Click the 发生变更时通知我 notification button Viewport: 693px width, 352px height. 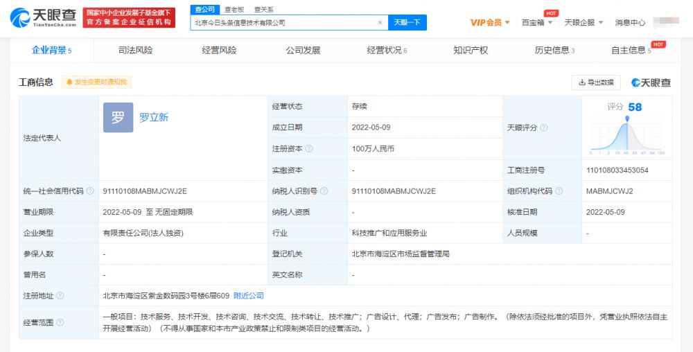click(x=96, y=82)
